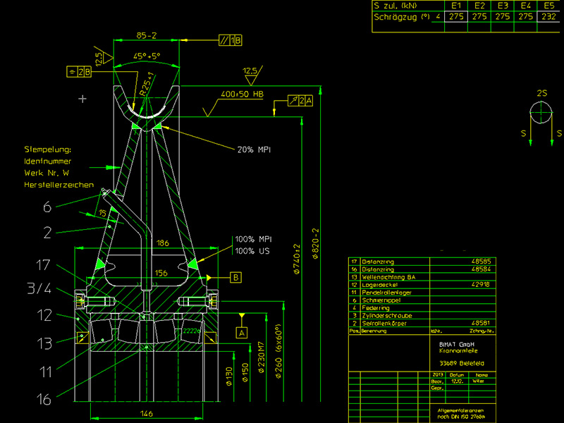Select the 20% MPI inspection note
Screen dimensions: 564x423
(254, 149)
